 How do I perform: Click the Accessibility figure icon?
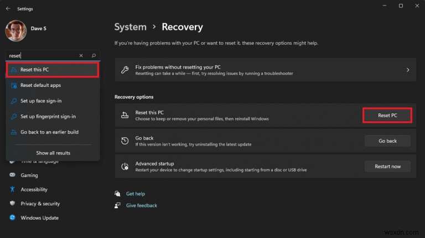tap(13, 189)
